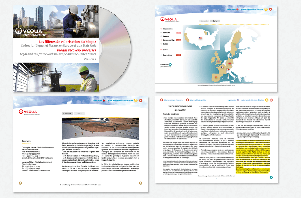The height and width of the screenshot is (198, 301).
Task: Click the Laurence.MILLER@veolia.com email address
Action: 39,171
